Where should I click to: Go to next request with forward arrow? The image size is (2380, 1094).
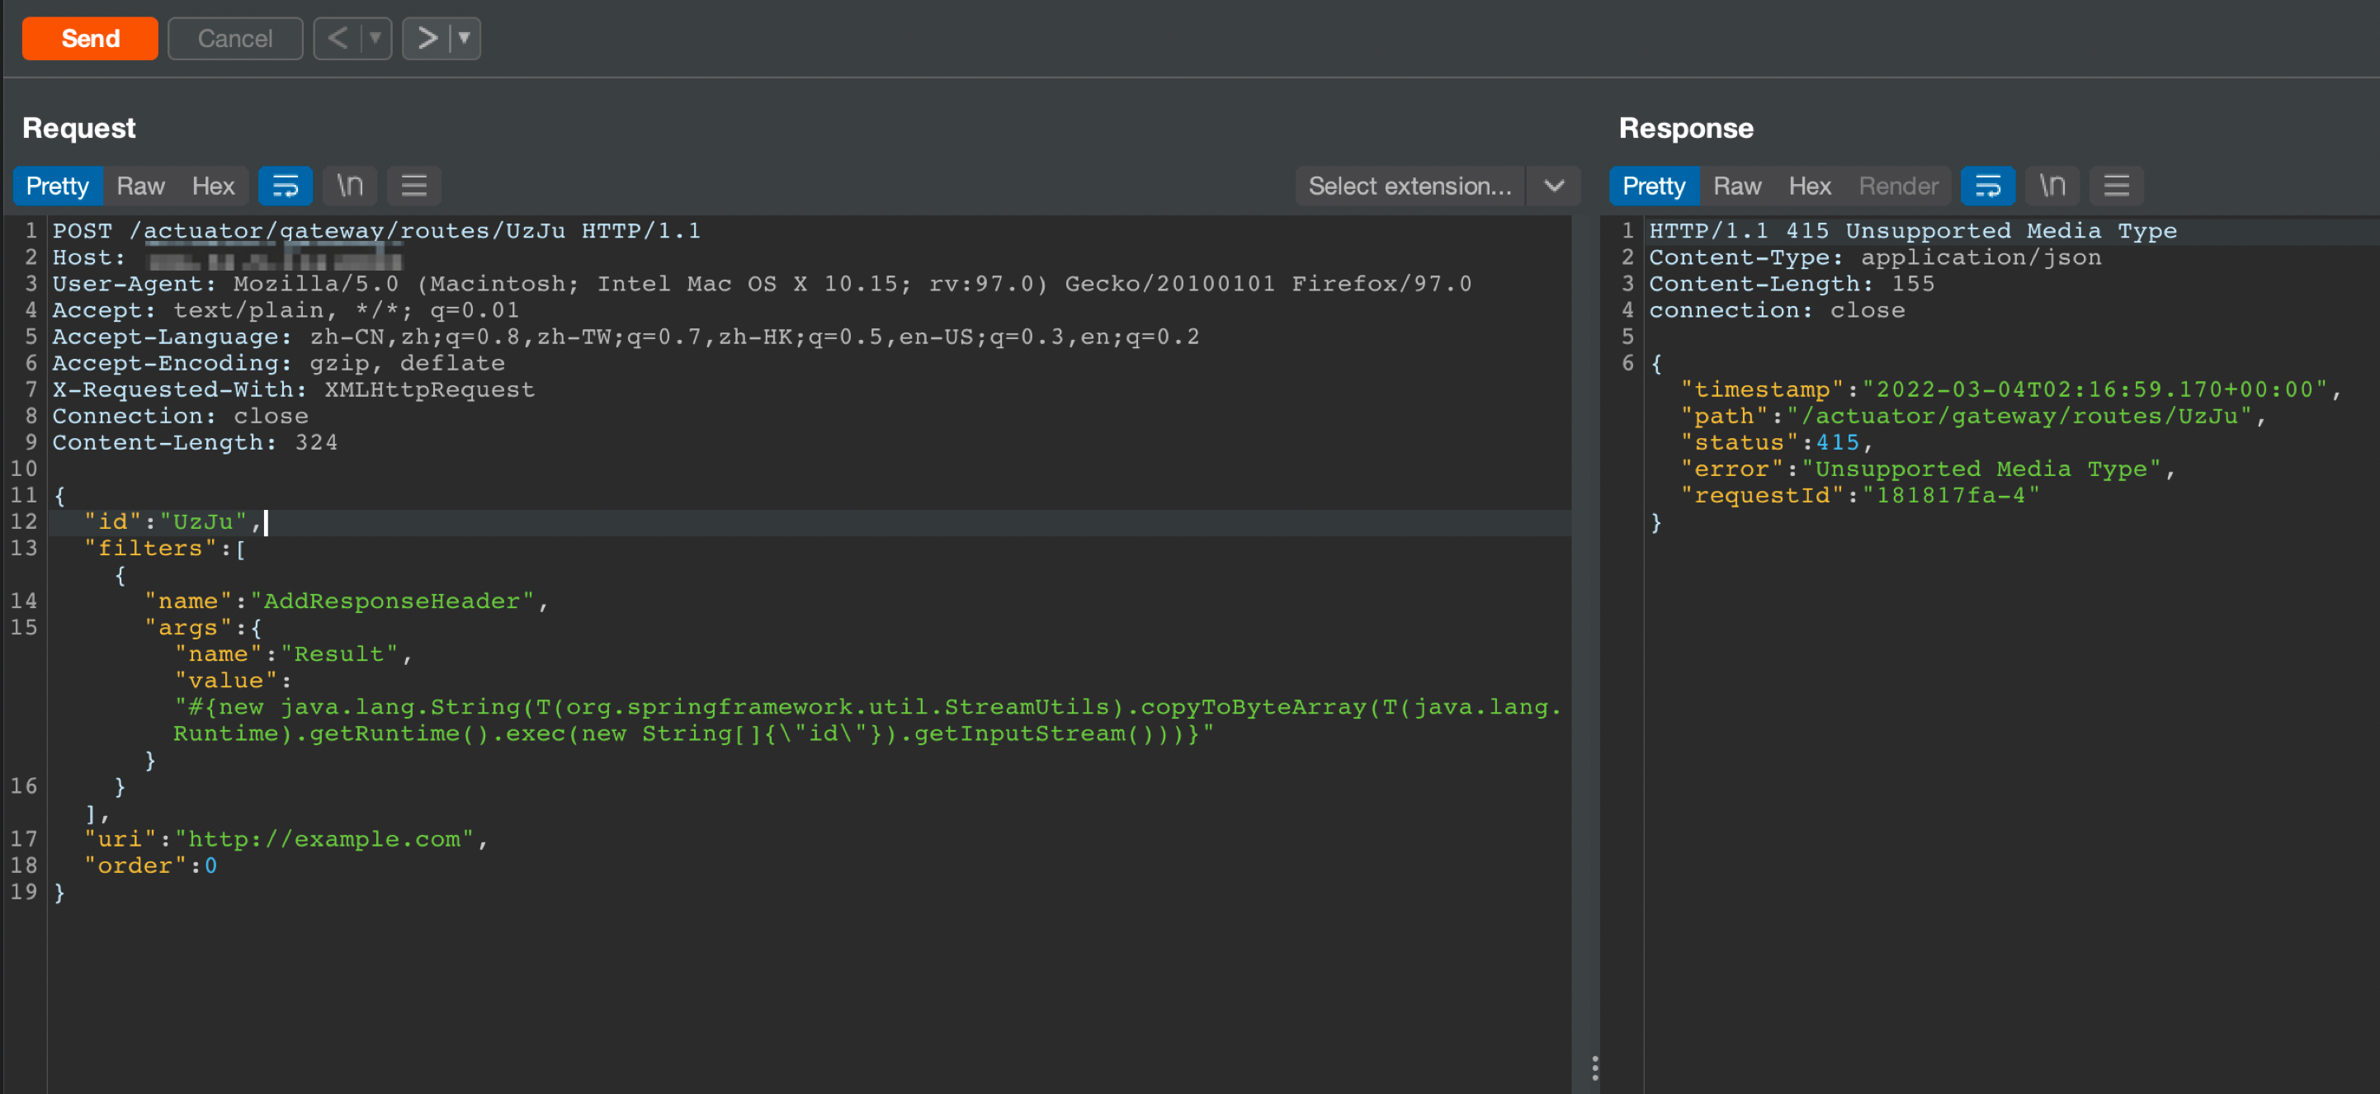[426, 38]
